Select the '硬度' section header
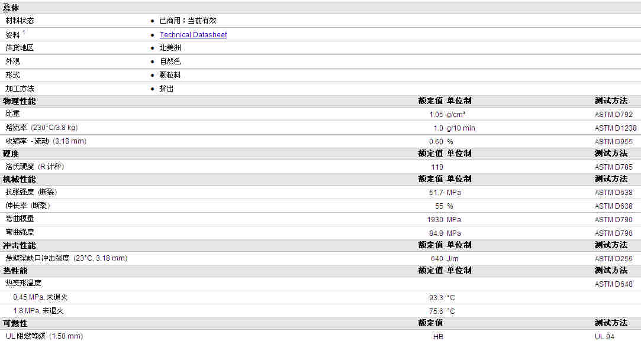 [x=11, y=154]
